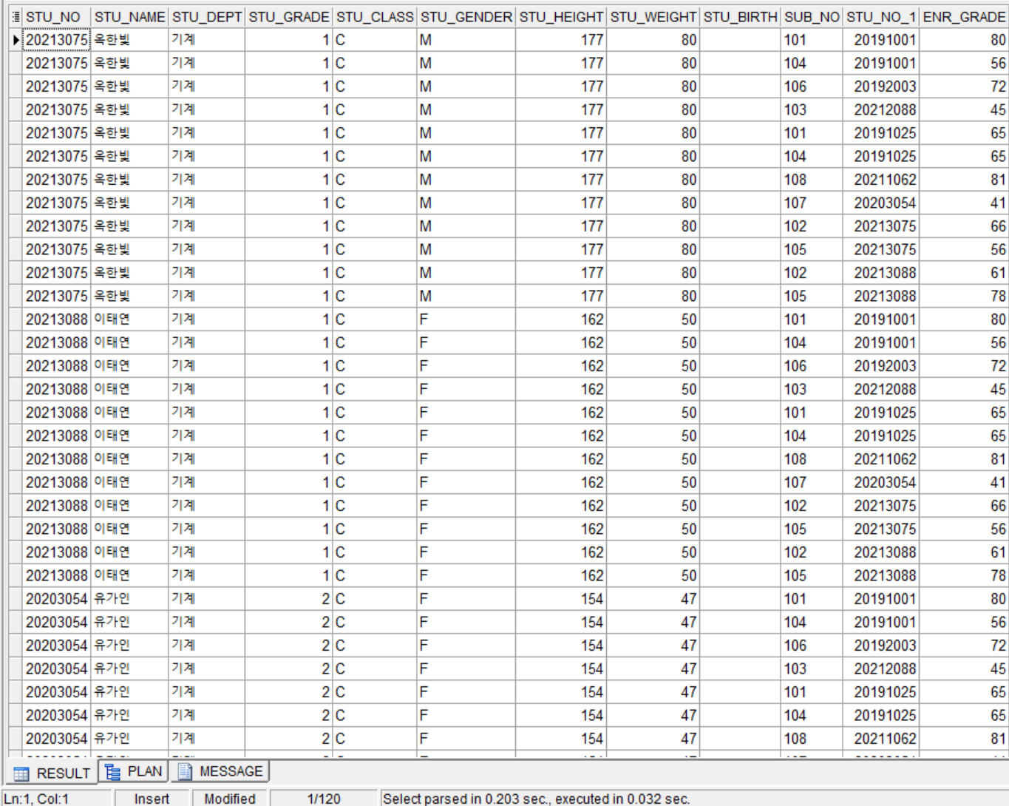Viewport: 1009px width, 806px height.
Task: Click SUB_NO 106 in the 유가인 rows
Action: tap(812, 646)
